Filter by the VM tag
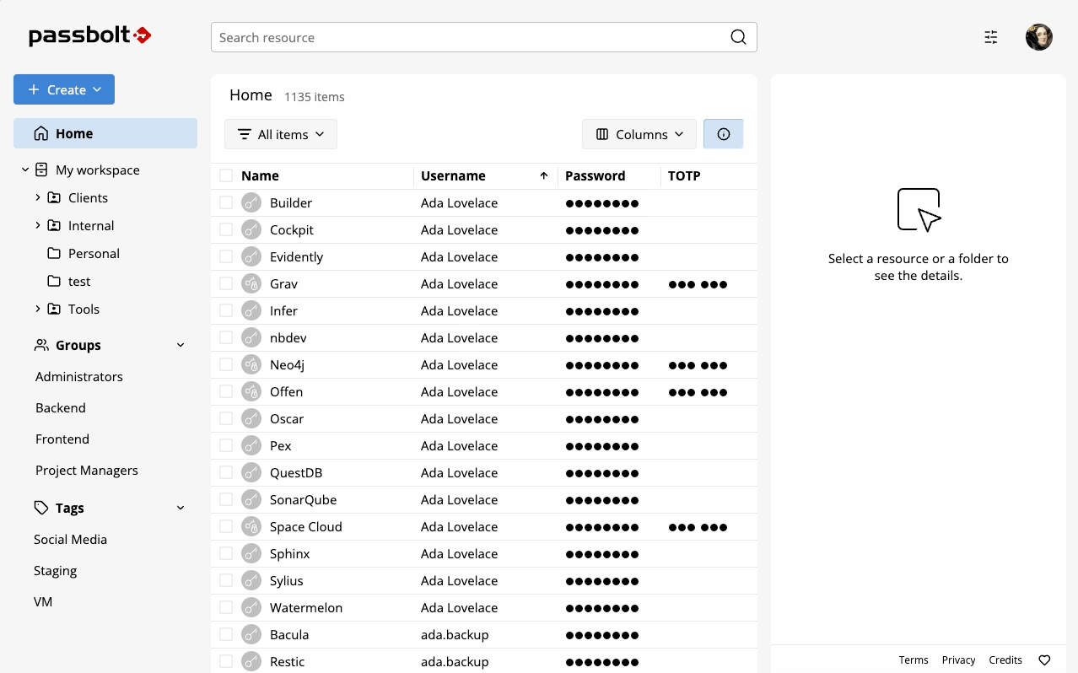The height and width of the screenshot is (673, 1078). (43, 601)
